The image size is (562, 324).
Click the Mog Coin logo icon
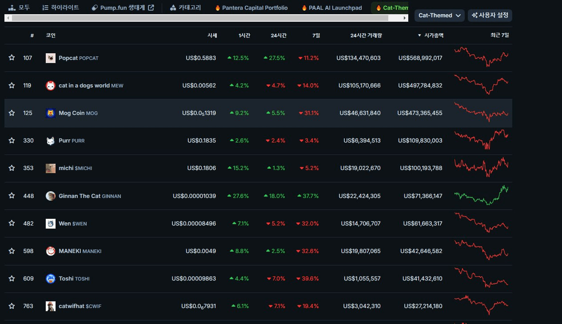pos(51,113)
